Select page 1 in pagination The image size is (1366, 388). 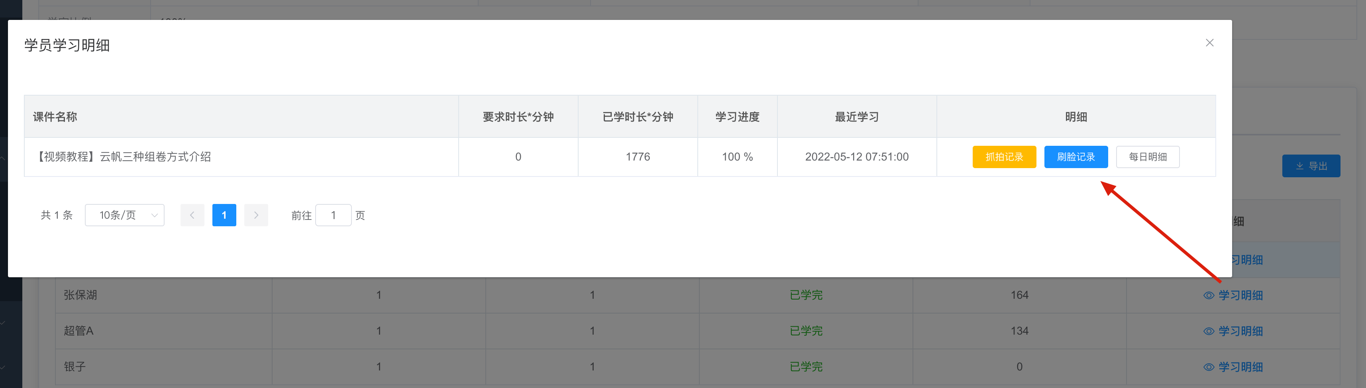(224, 215)
